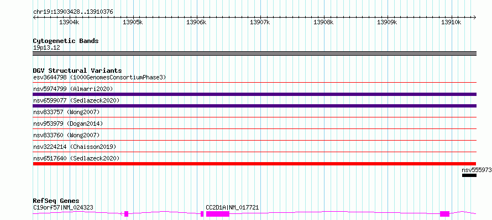The width and height of the screenshot is (492, 220).
Task: Click the 13904k ruler tick label
Action: pos(69,22)
